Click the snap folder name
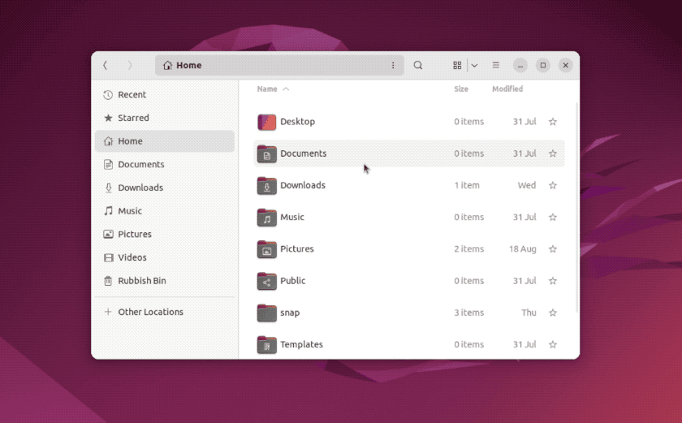This screenshot has width=682, height=423. click(x=290, y=313)
